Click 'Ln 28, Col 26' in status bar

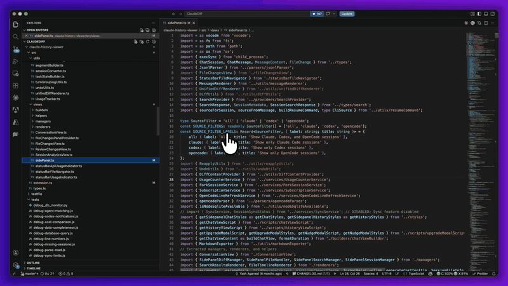coord(350,274)
